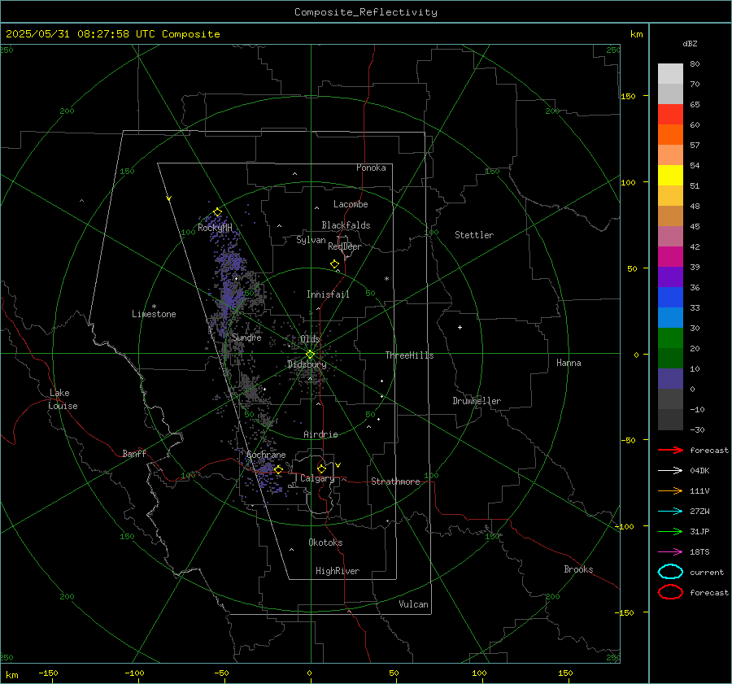Viewport: 732px width, 684px height.
Task: Click the RockyMH label
Action: pos(215,228)
